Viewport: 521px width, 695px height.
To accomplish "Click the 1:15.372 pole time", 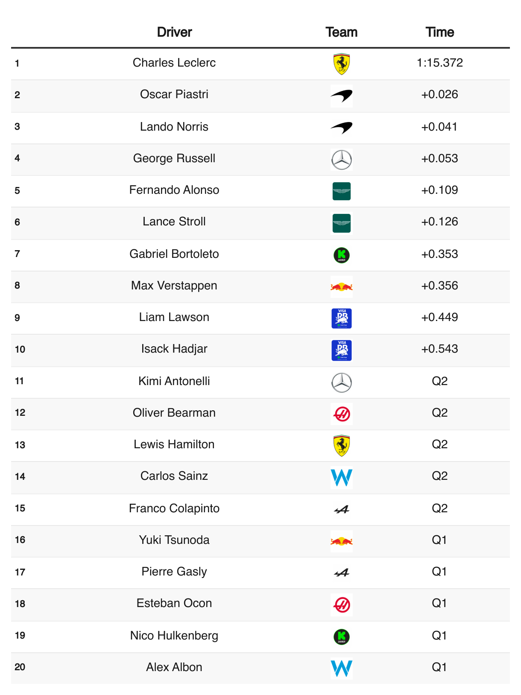I will pyautogui.click(x=439, y=63).
